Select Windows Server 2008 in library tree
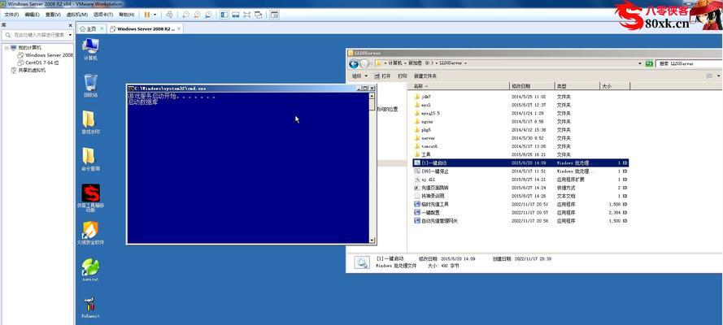This screenshot has width=723, height=325. [45, 54]
